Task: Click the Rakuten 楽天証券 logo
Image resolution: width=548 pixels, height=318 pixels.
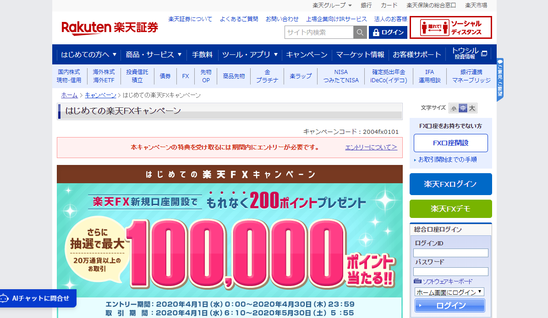Action: [110, 28]
